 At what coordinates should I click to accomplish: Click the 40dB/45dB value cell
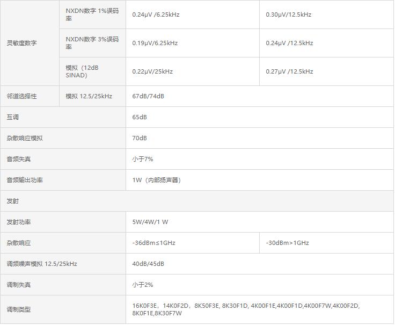pyautogui.click(x=148, y=264)
